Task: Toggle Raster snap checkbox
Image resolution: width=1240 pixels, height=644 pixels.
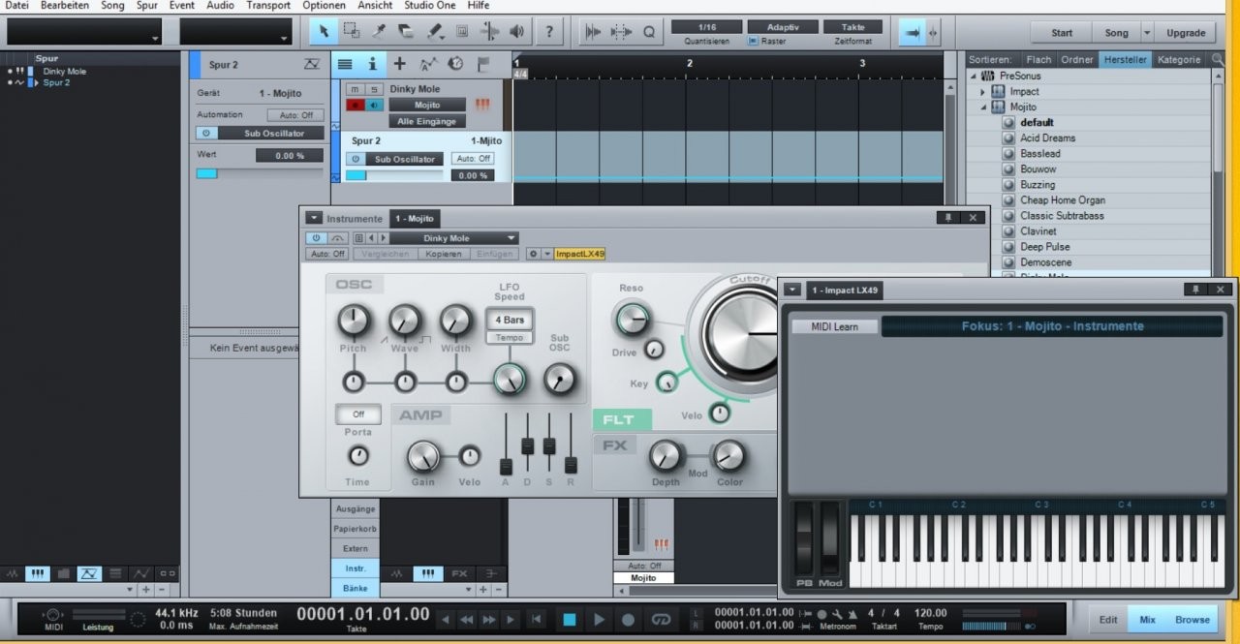Action: (x=753, y=42)
